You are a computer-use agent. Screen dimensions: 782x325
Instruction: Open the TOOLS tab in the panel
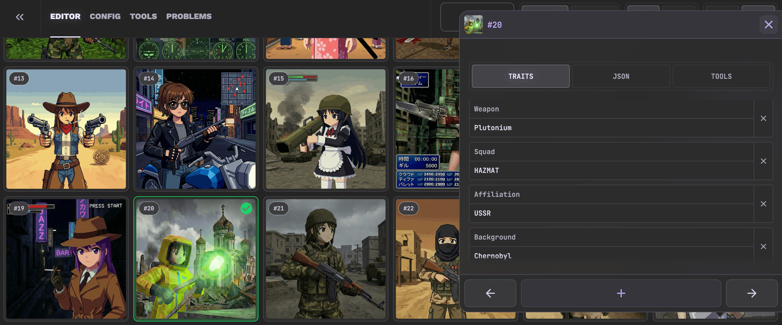coord(721,76)
